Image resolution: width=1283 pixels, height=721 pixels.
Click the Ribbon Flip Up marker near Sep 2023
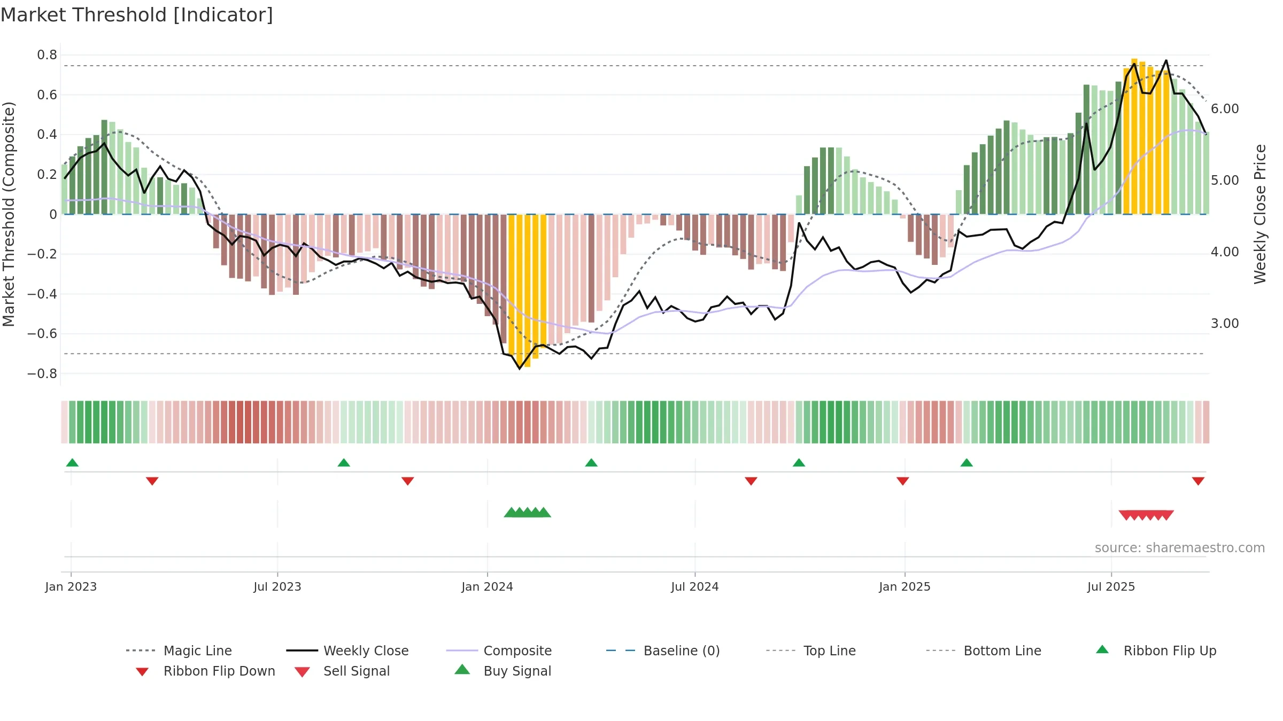[344, 463]
